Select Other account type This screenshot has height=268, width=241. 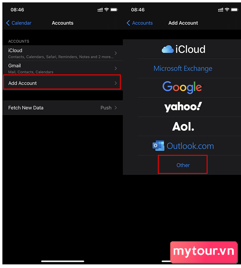183,164
